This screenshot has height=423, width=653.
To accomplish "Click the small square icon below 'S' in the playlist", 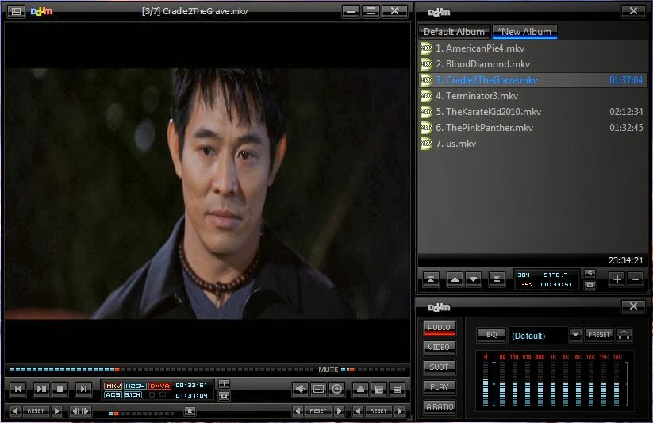I will 590,285.
